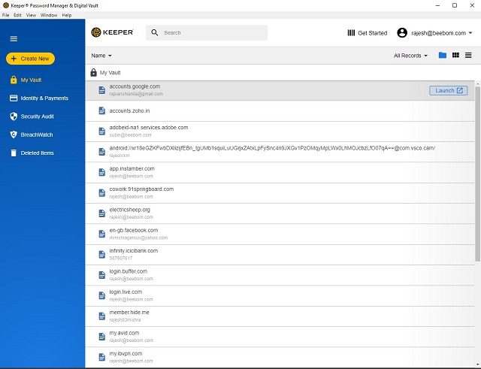
Task: Click the Keeper logo
Action: point(112,32)
